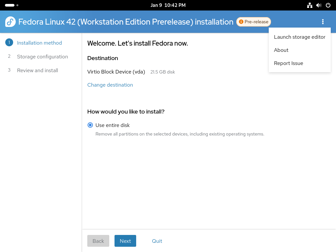The width and height of the screenshot is (336, 252).
Task: Open the clock showing Jan 9 10:42 PM
Action: point(168,5)
